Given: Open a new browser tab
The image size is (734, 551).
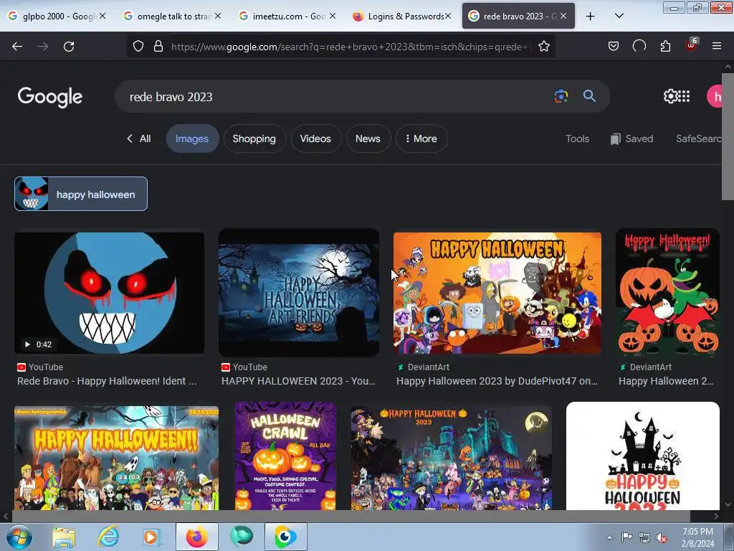Looking at the screenshot, I should [591, 17].
